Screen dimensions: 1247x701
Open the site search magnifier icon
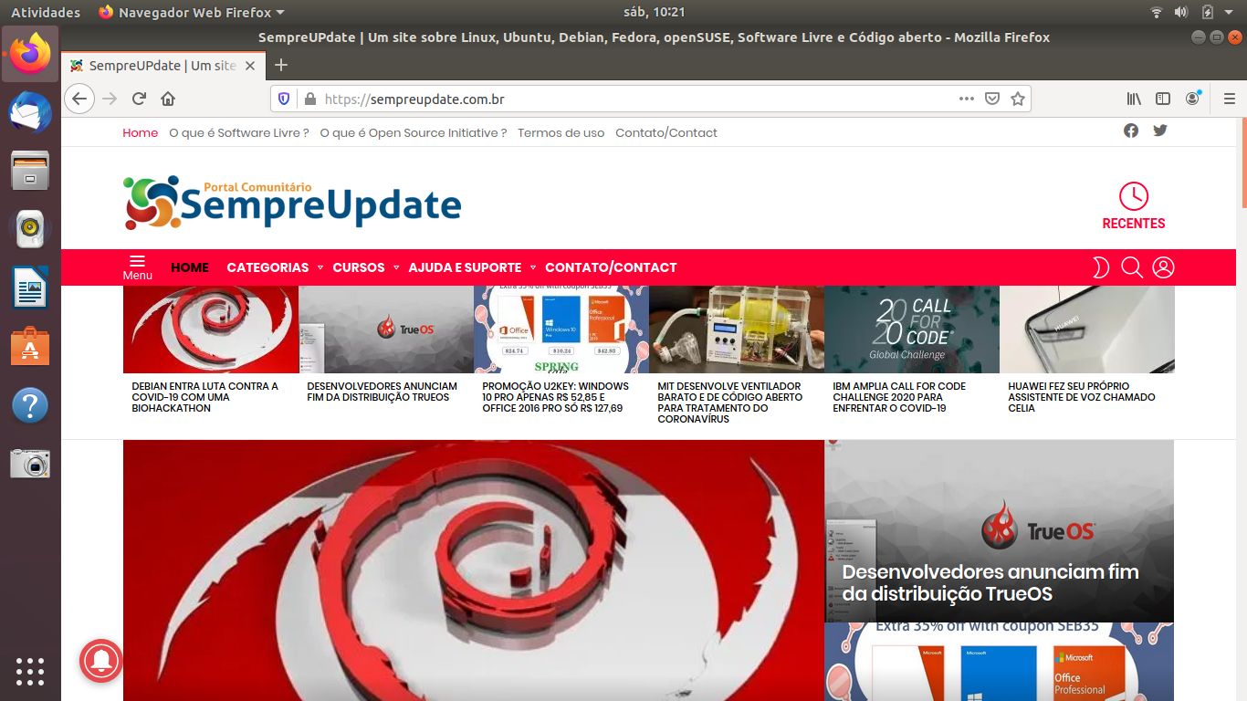click(1132, 267)
